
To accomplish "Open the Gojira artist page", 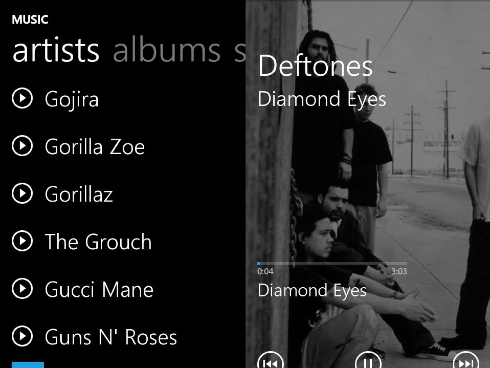I will click(x=72, y=99).
